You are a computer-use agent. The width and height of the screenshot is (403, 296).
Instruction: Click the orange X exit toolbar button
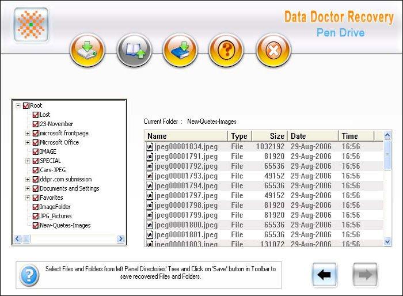tap(273, 50)
